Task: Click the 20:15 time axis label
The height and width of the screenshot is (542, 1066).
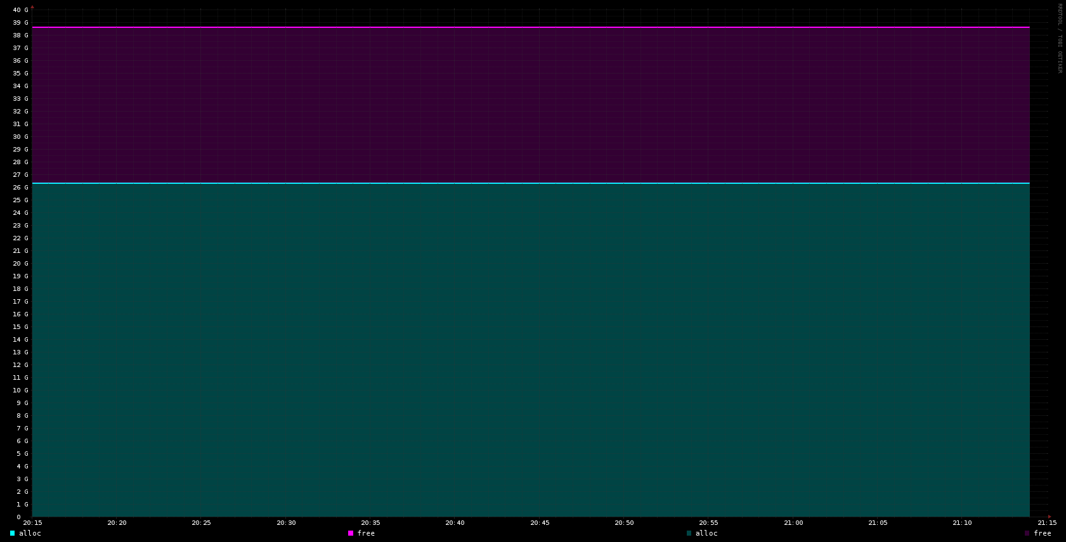Action: [x=32, y=523]
